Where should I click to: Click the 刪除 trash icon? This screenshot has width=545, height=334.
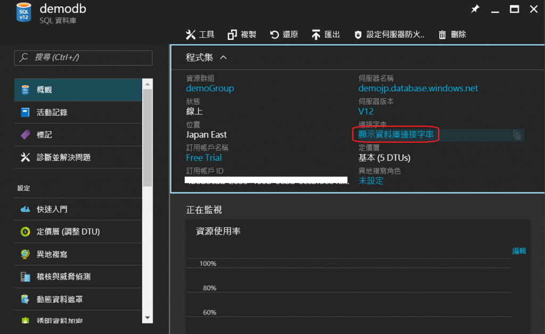tap(442, 35)
